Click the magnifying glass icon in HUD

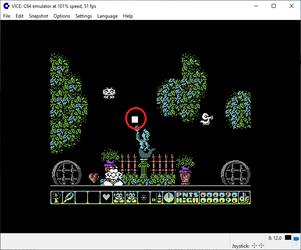(69, 197)
